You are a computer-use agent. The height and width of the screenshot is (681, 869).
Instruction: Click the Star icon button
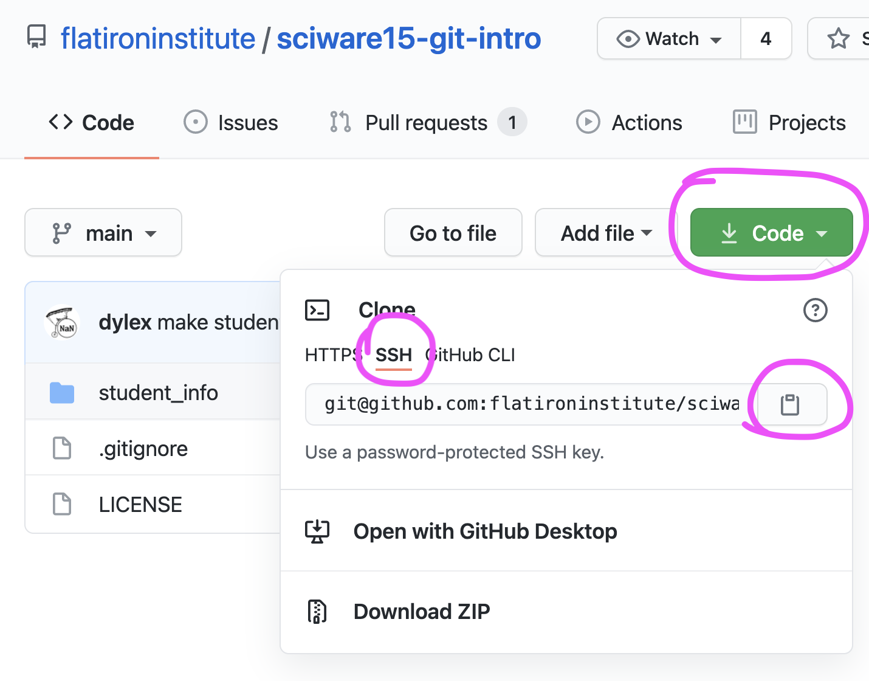click(x=839, y=38)
